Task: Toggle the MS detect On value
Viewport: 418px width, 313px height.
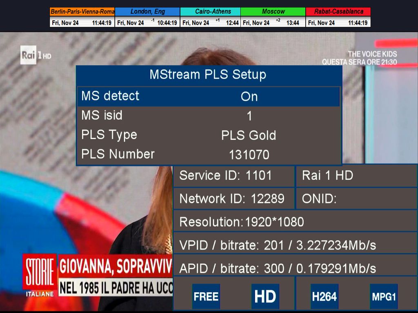Action: pos(249,97)
